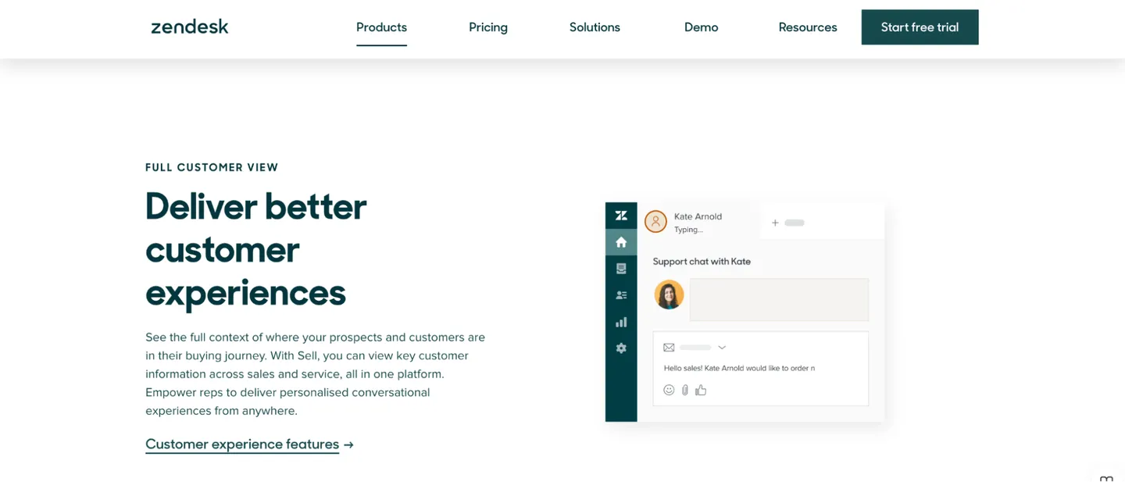Click the envelope icon in reply box

(x=669, y=348)
